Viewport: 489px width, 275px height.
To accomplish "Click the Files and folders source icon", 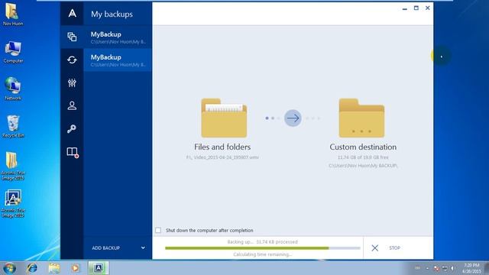I will coord(224,118).
